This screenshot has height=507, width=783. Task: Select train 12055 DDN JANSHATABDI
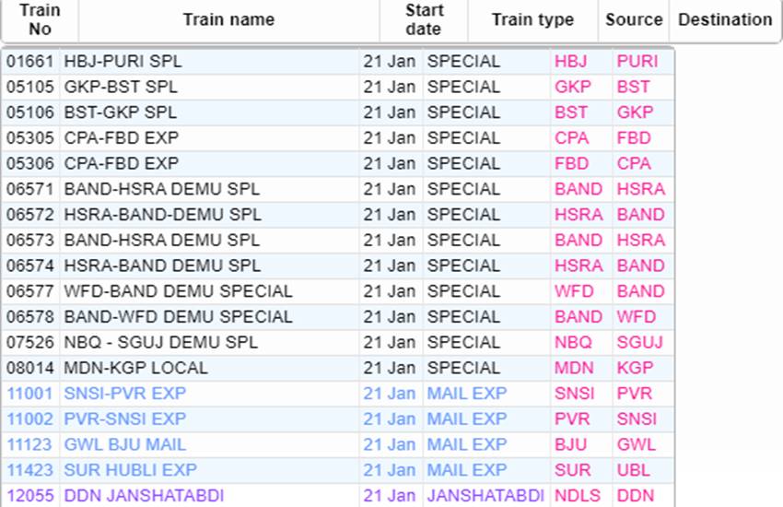[x=337, y=496]
